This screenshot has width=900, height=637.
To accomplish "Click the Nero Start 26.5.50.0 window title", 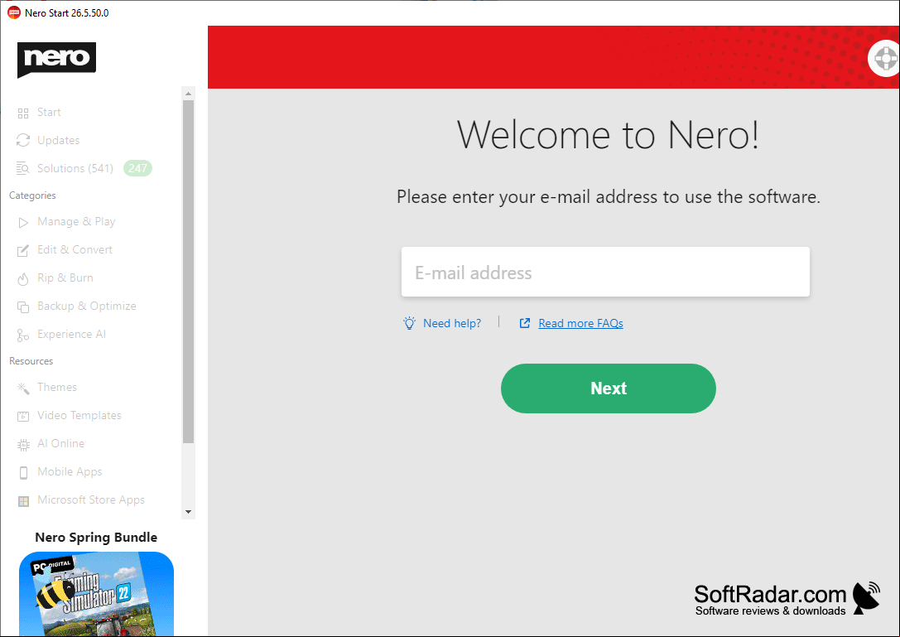I will (66, 12).
